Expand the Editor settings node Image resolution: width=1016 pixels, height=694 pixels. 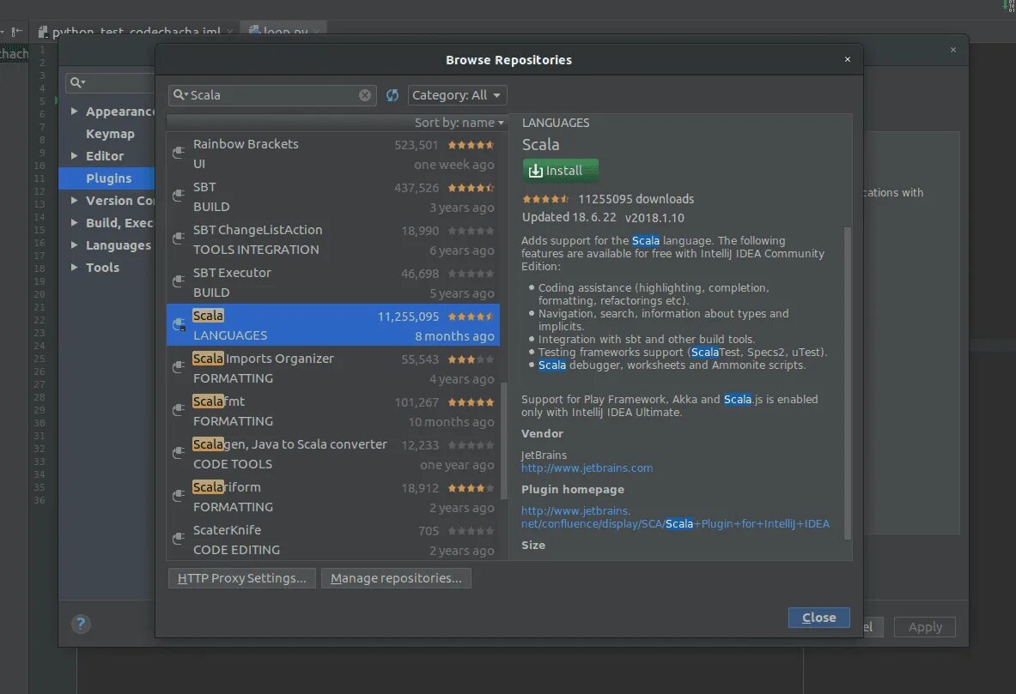(x=74, y=155)
